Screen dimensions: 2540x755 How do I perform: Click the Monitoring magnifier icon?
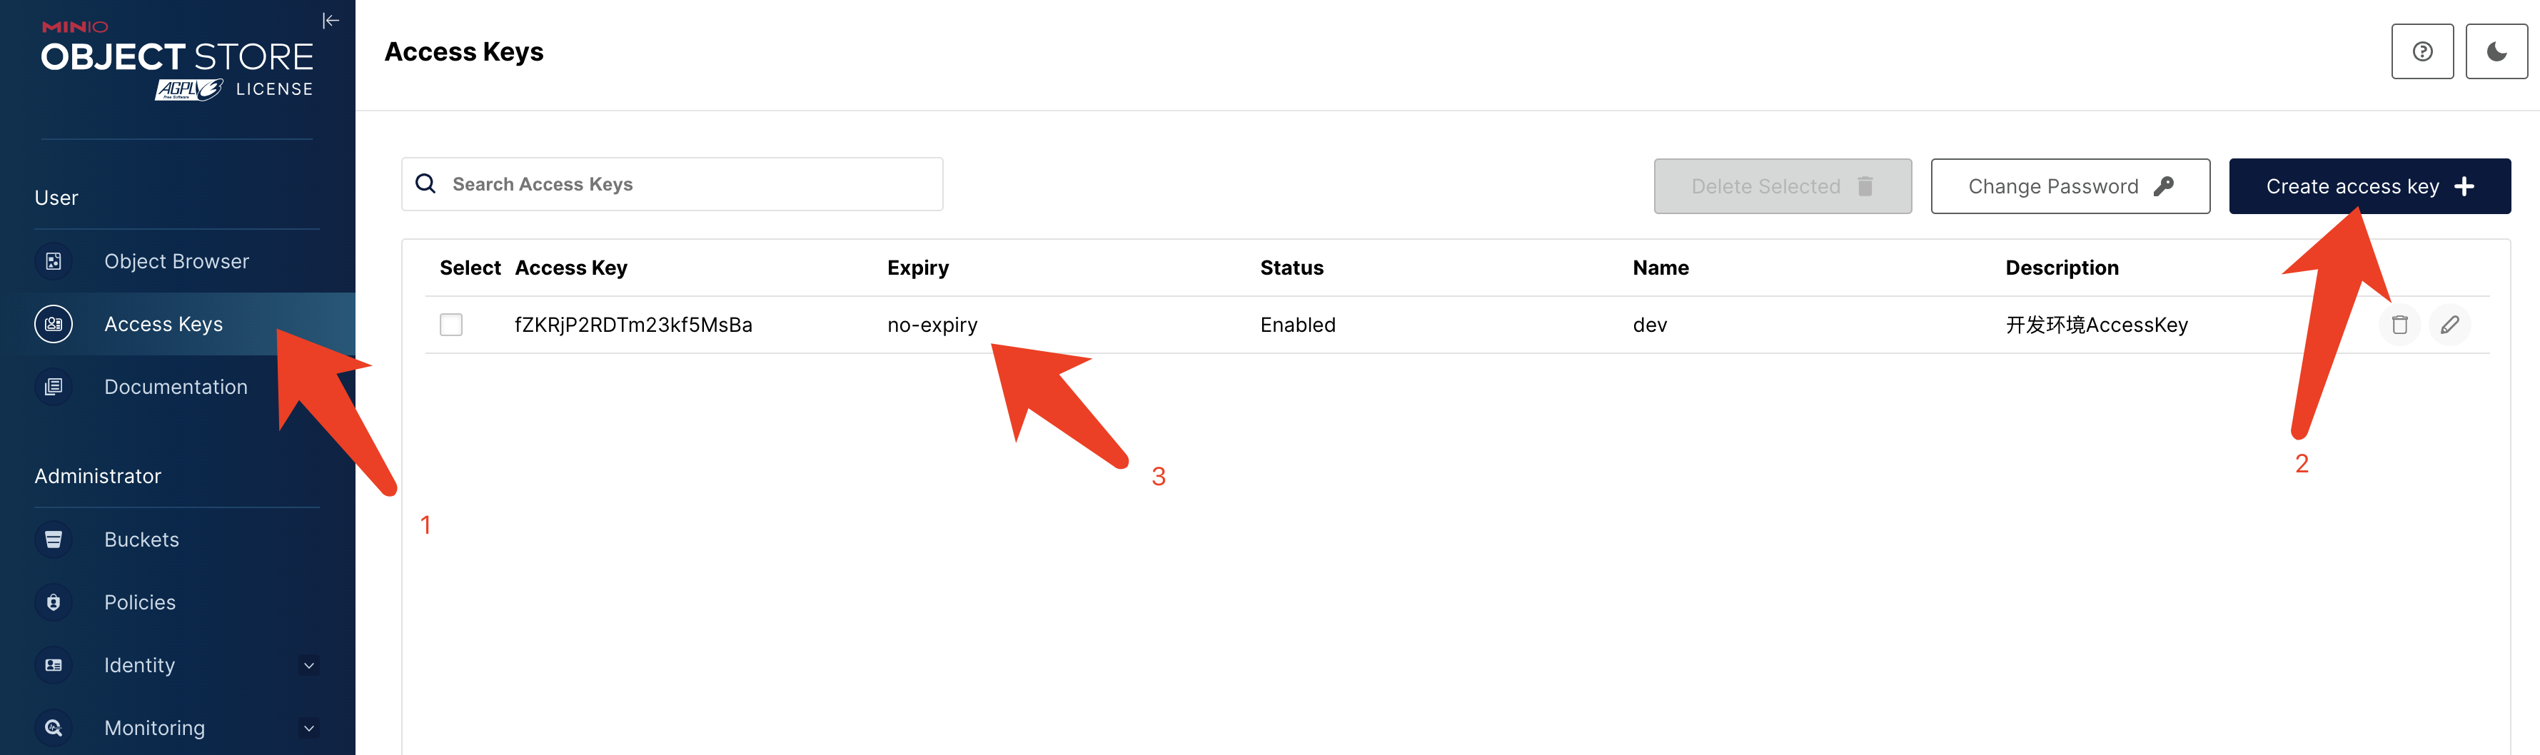(x=54, y=727)
